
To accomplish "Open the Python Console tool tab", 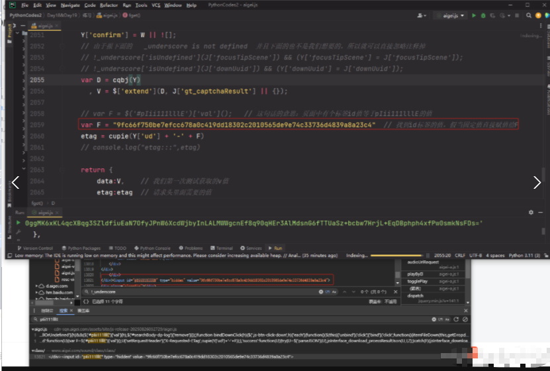I will 152,248.
